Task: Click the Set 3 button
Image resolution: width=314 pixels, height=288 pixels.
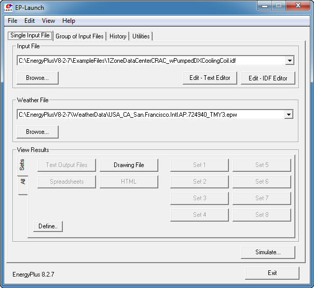Action: [x=199, y=198]
